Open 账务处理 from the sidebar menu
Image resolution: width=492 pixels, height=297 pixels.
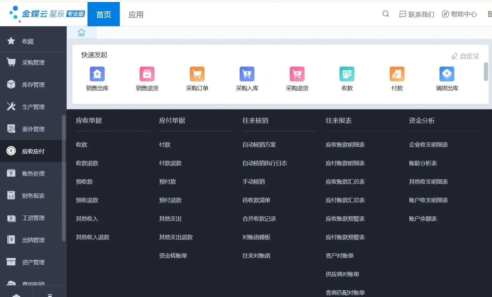pos(33,174)
